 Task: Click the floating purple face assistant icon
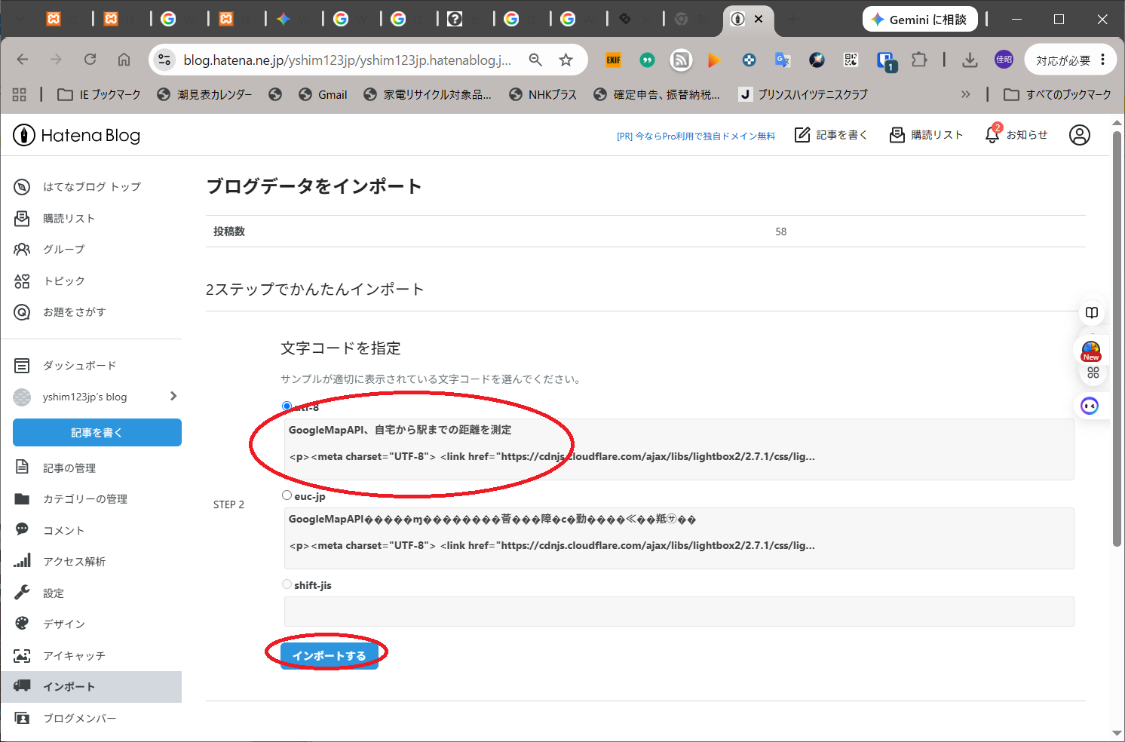pos(1090,406)
